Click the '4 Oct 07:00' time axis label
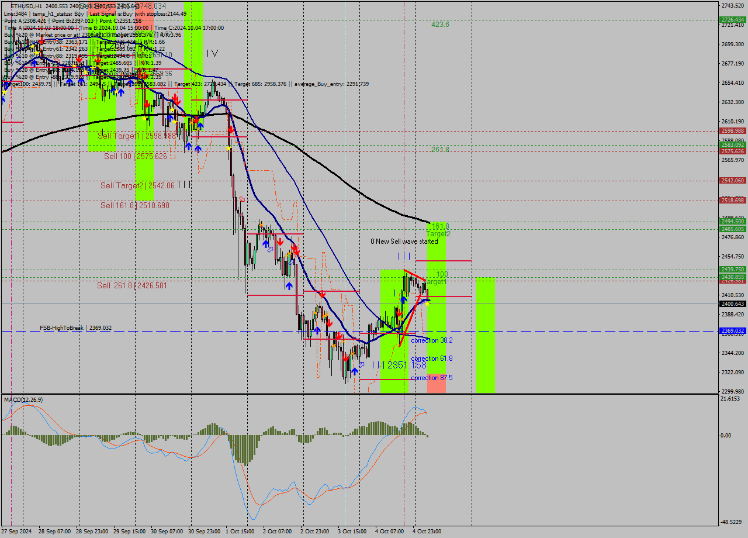748x538 pixels. coord(390,532)
